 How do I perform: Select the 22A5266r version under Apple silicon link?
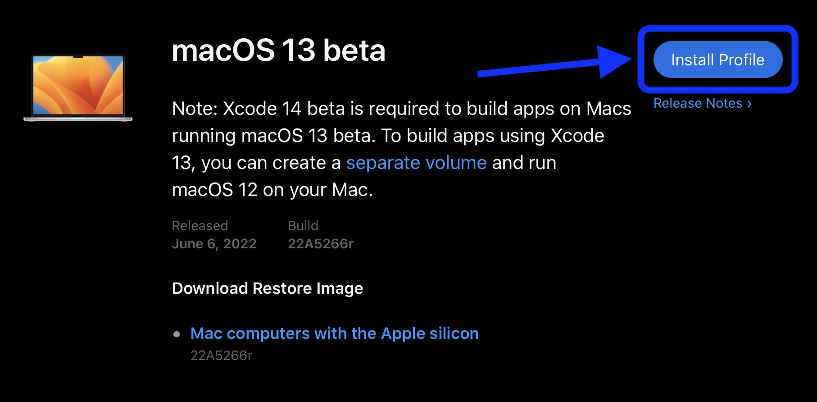tap(221, 355)
